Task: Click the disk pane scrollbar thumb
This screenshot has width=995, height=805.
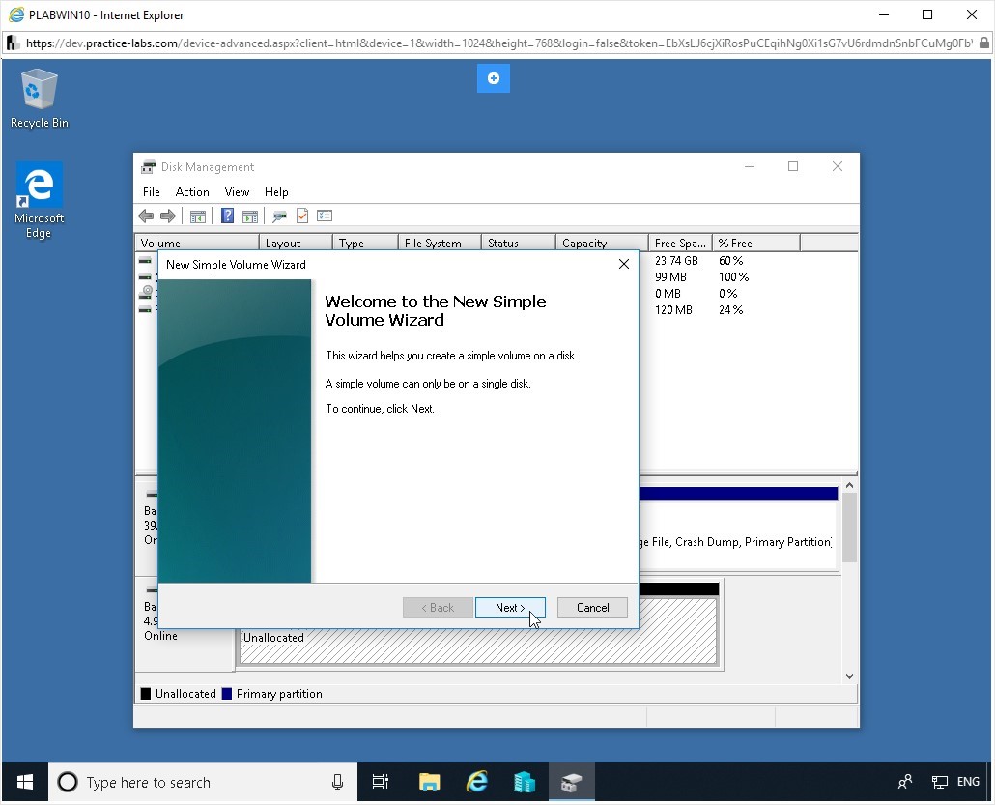Action: [850, 528]
